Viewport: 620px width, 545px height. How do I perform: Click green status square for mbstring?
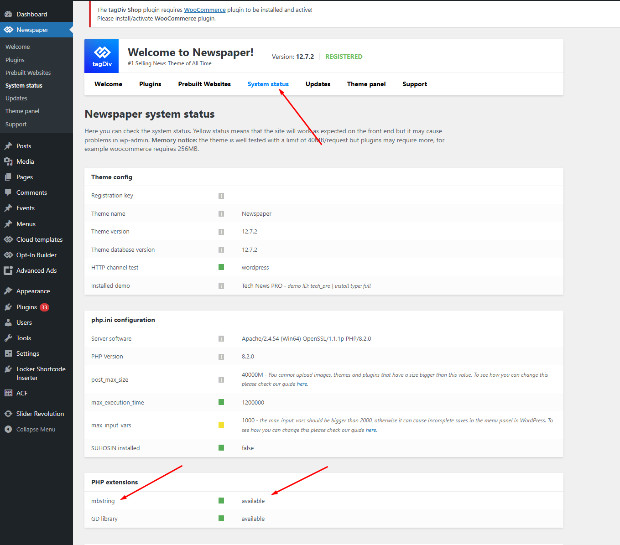coord(221,501)
